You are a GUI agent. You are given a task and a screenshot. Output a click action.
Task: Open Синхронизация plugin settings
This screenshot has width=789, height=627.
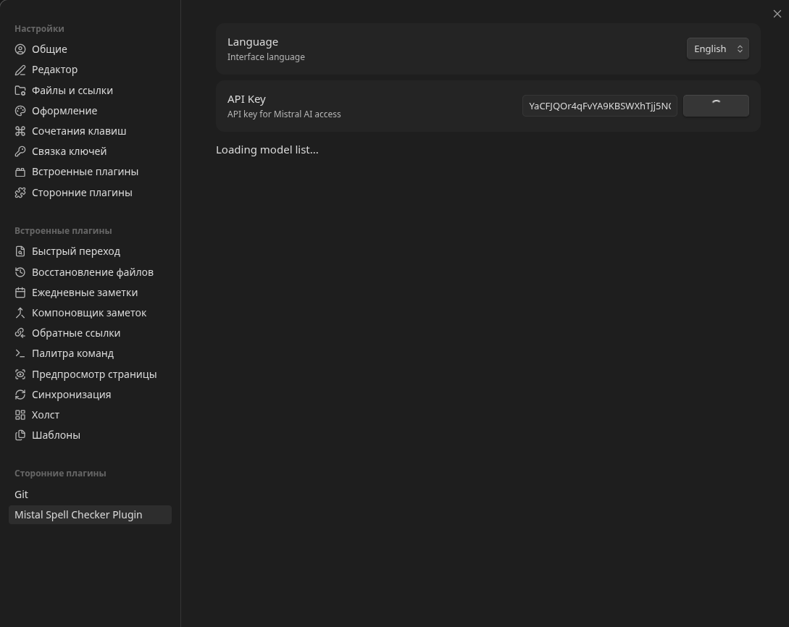point(90,395)
